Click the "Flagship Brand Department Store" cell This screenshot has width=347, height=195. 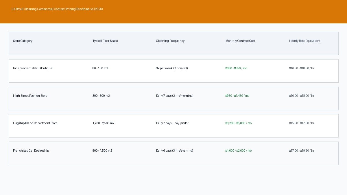click(35, 123)
